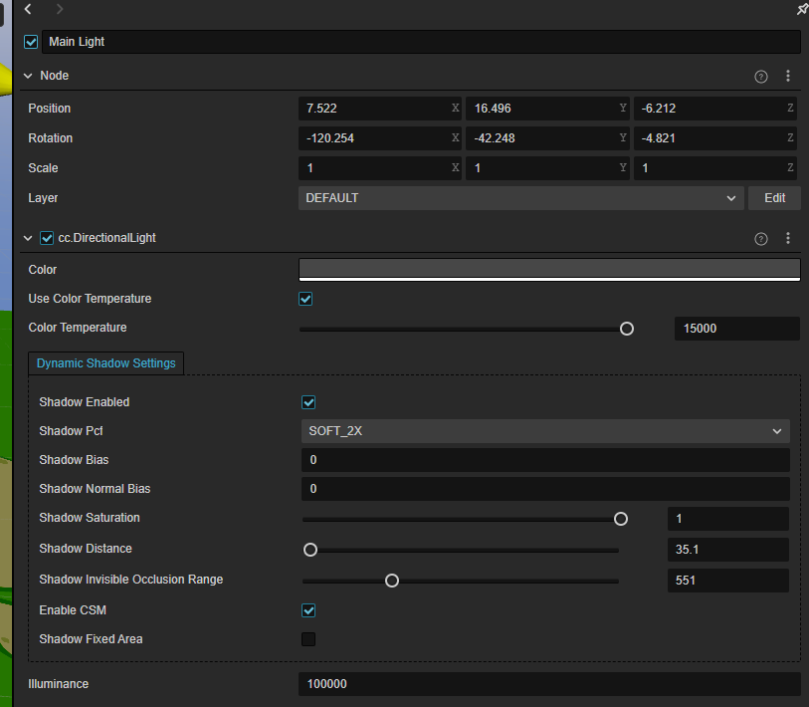Image resolution: width=809 pixels, height=707 pixels.
Task: Toggle the Main Light node active checkbox
Action: pos(31,42)
